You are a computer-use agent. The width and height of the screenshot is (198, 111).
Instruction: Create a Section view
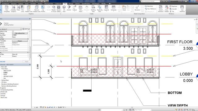coord(69,8)
